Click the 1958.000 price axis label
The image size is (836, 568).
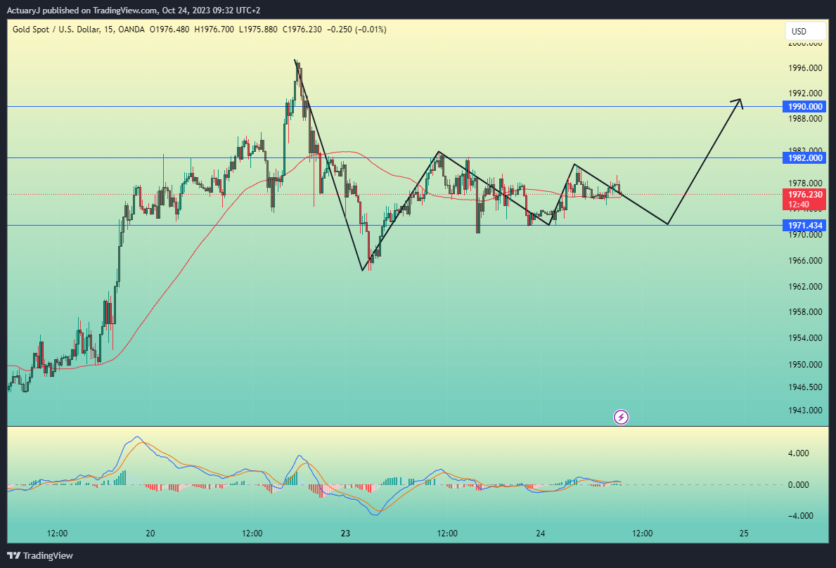point(805,311)
